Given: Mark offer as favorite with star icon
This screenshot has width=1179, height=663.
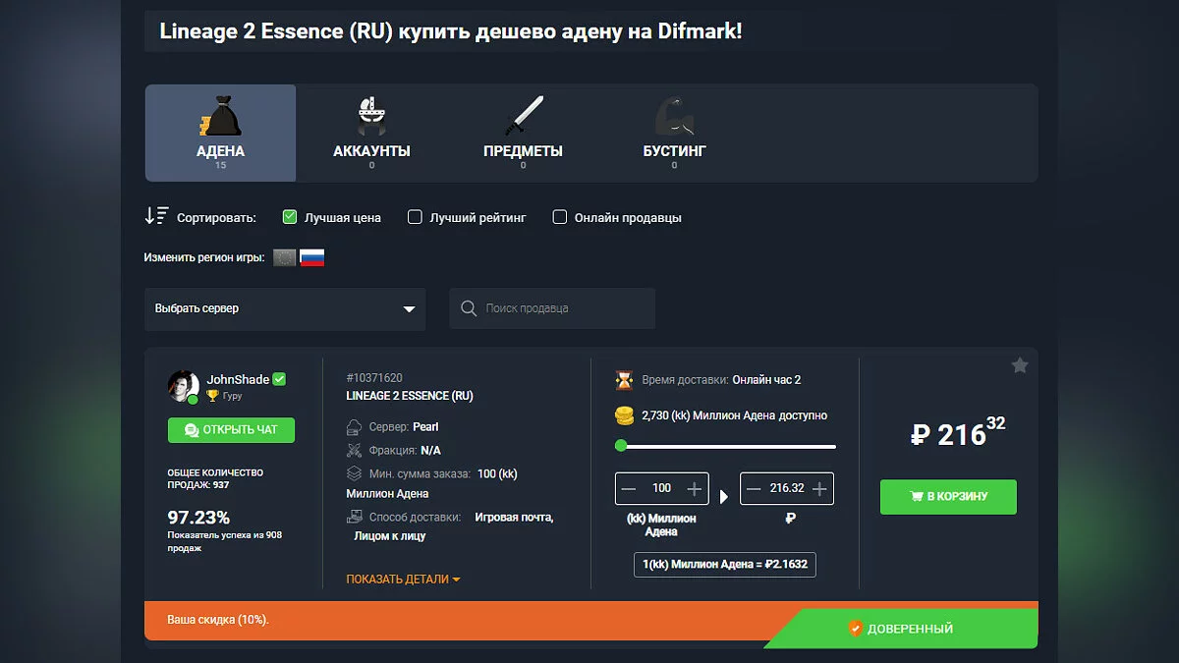Looking at the screenshot, I should 1020,365.
